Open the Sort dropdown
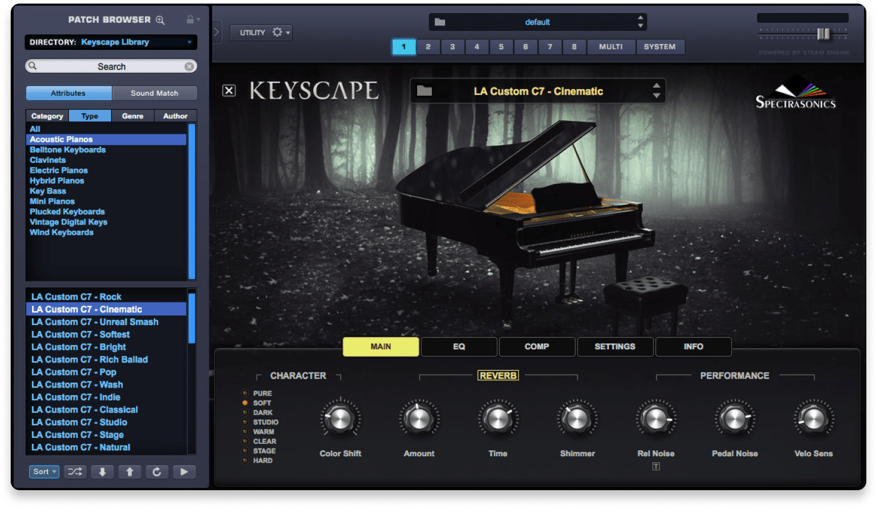The width and height of the screenshot is (877, 508). pyautogui.click(x=44, y=471)
